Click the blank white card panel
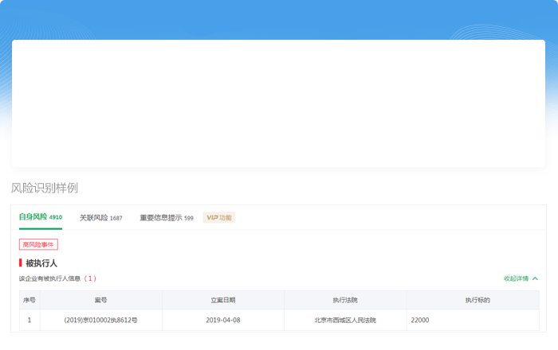 [278, 103]
